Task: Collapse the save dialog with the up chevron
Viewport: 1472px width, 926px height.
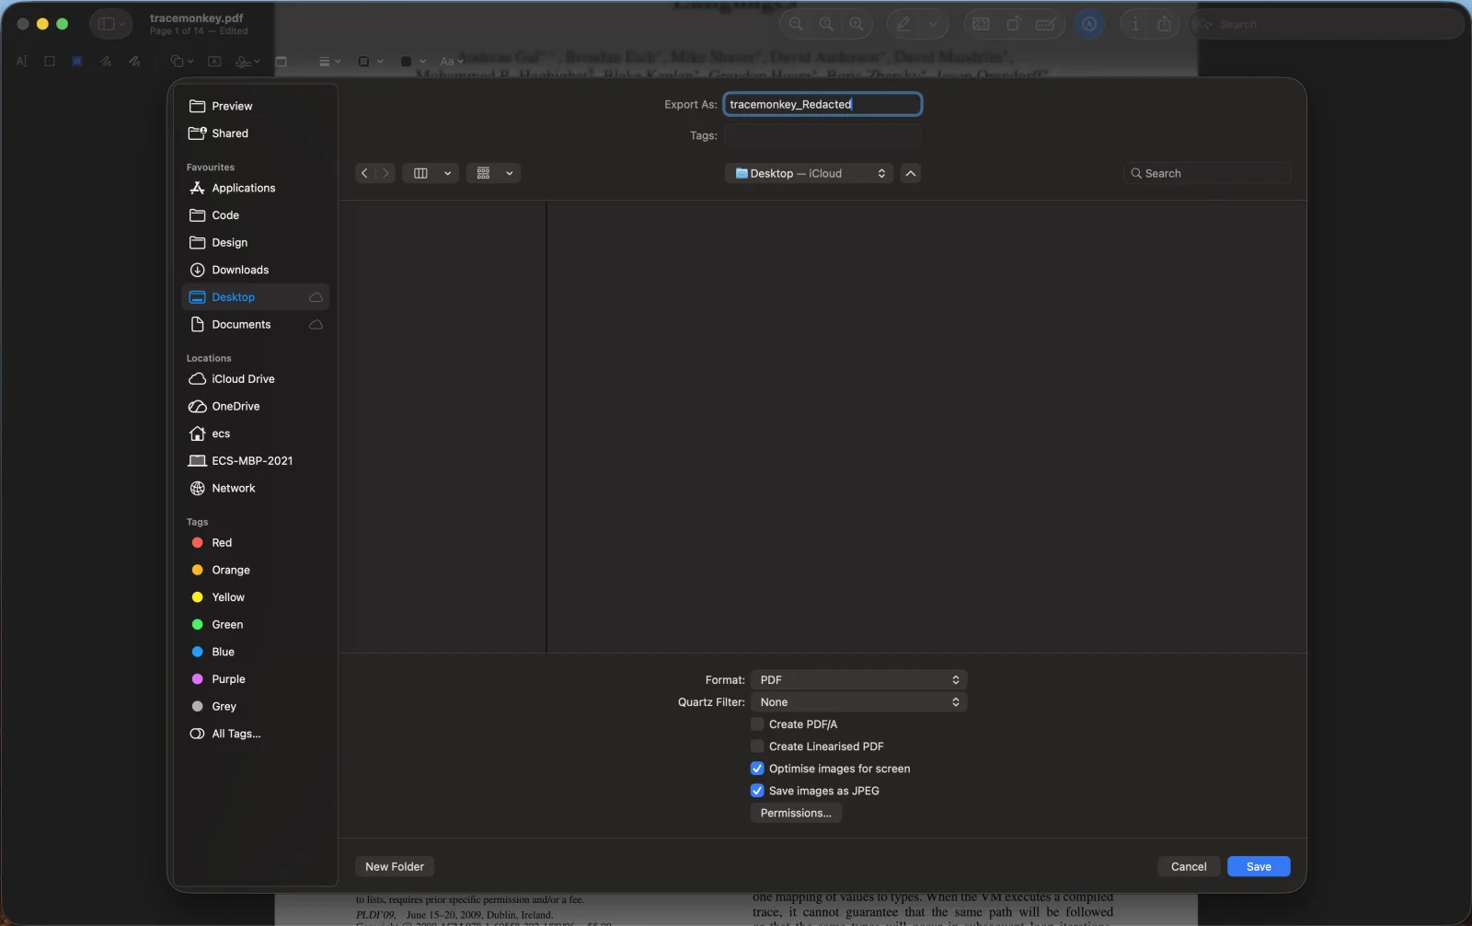Action: click(910, 173)
